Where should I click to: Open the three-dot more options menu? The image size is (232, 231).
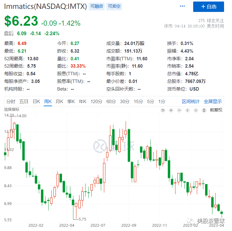pyautogui.click(x=182, y=6)
